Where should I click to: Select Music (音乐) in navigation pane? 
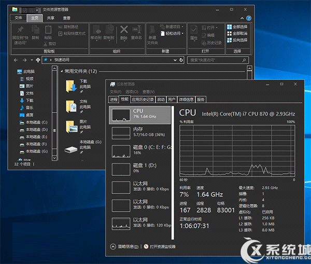click(26, 107)
